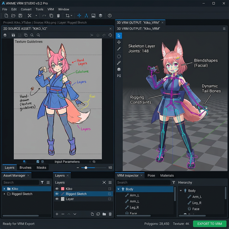Toggle the lock box on the Kiko layer
This screenshot has width=229, height=229.
click(x=109, y=189)
